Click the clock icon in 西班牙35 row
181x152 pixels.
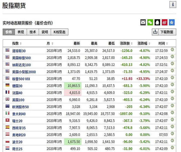[172, 127]
